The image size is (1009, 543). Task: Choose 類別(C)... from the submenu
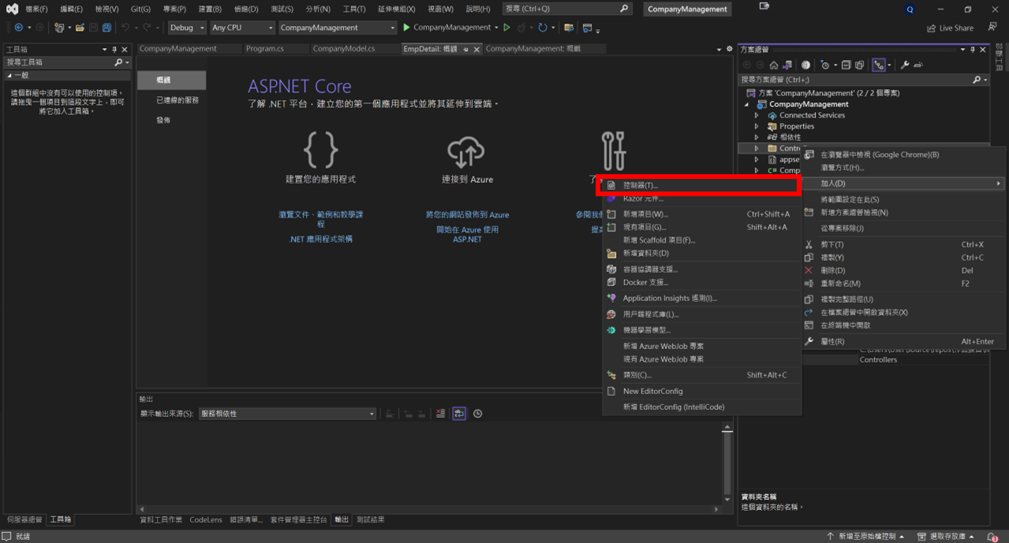(701, 375)
